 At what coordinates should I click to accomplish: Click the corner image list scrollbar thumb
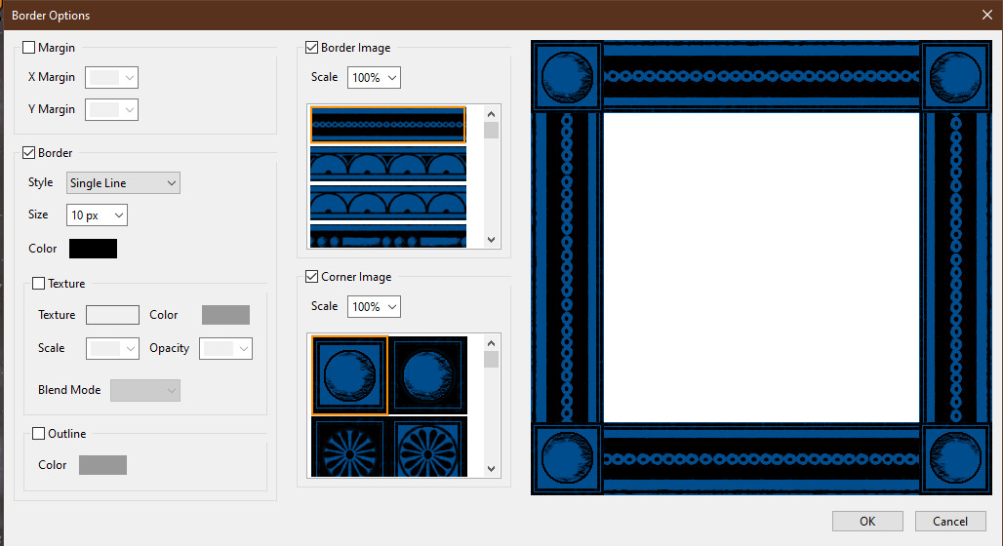pos(492,360)
